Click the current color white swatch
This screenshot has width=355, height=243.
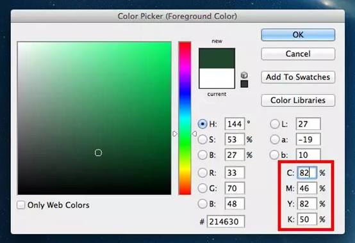[x=217, y=79]
